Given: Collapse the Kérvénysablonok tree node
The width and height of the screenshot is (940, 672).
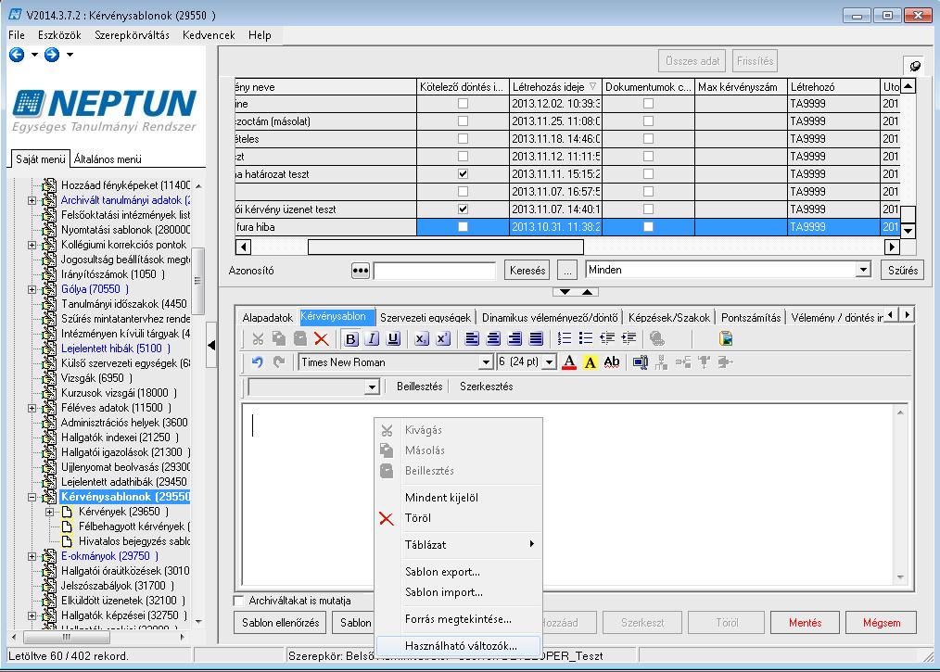Looking at the screenshot, I should coord(32,497).
